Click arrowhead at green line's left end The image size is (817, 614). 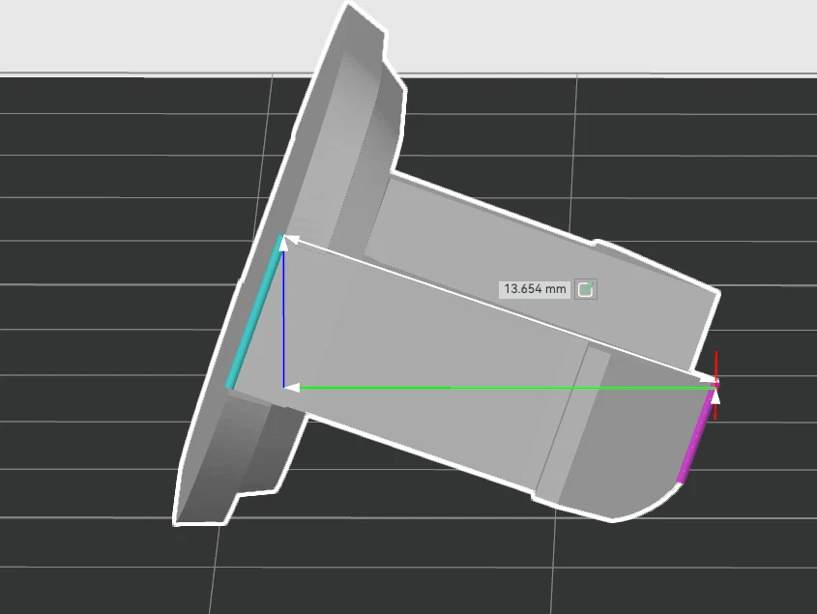click(293, 388)
